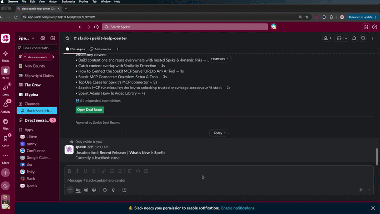Open attachments plus menu
This screenshot has height=214, width=380.
(x=70, y=190)
